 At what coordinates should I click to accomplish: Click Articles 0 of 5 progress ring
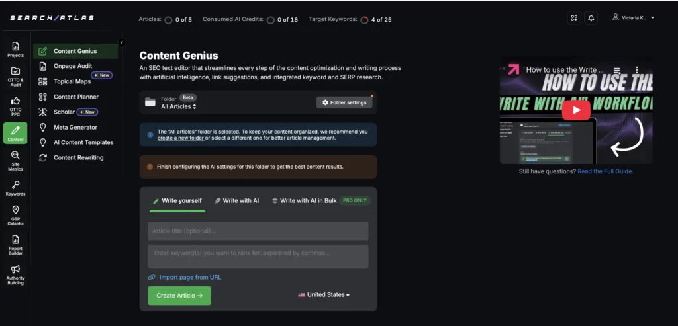click(168, 20)
